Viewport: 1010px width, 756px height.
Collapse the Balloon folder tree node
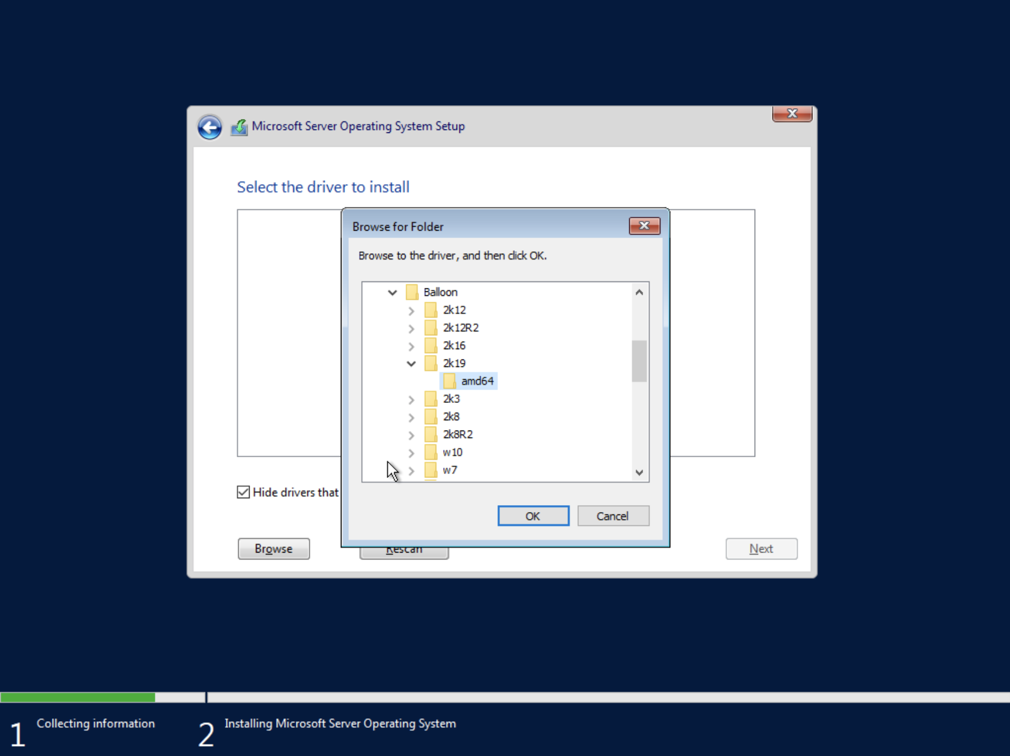coord(392,292)
